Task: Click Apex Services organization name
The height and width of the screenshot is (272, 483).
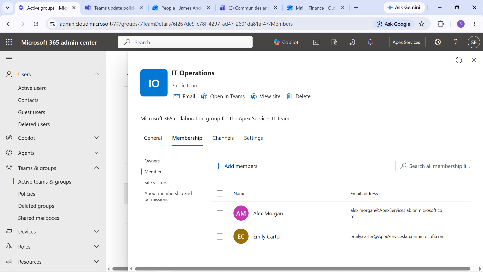Action: click(x=406, y=42)
